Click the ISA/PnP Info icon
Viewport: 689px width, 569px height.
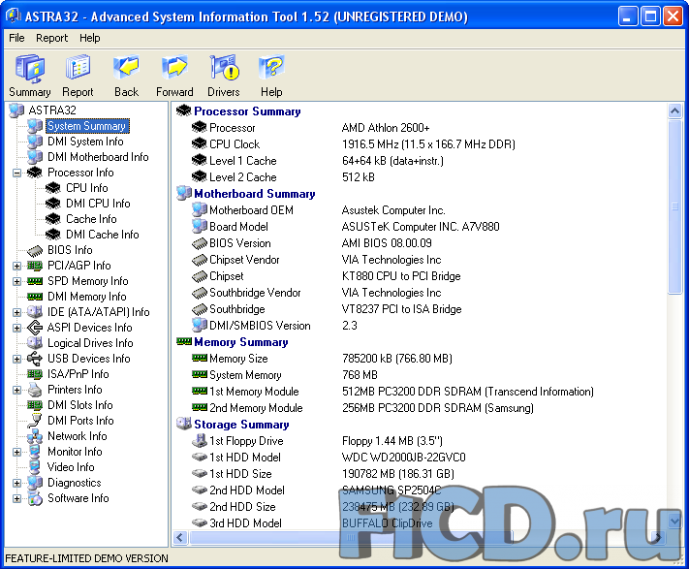click(35, 374)
